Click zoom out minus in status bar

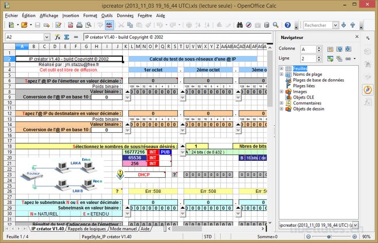309,237
